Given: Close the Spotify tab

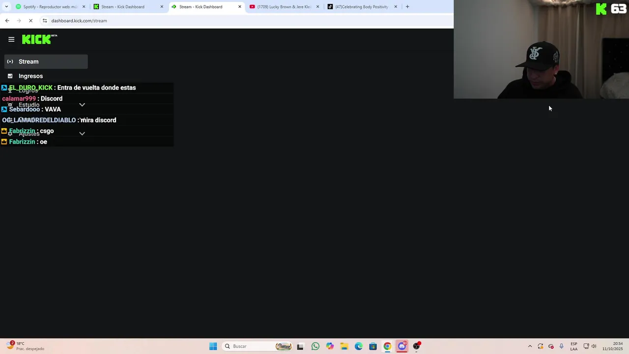Looking at the screenshot, I should coord(84,7).
